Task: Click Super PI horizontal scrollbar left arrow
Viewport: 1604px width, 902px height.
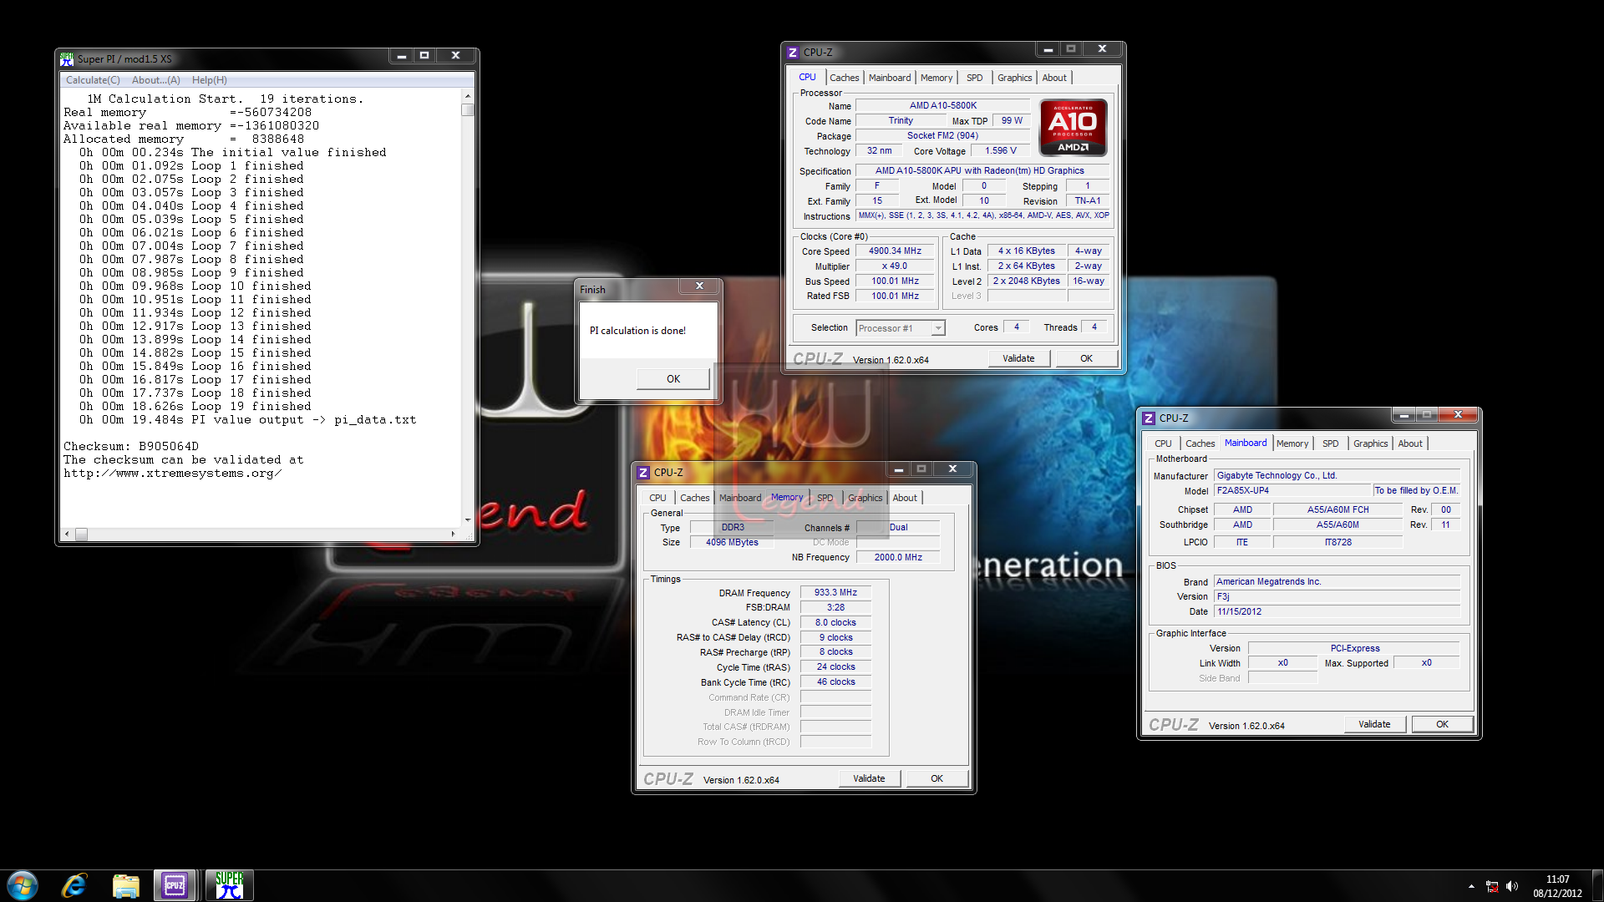Action: pyautogui.click(x=68, y=534)
